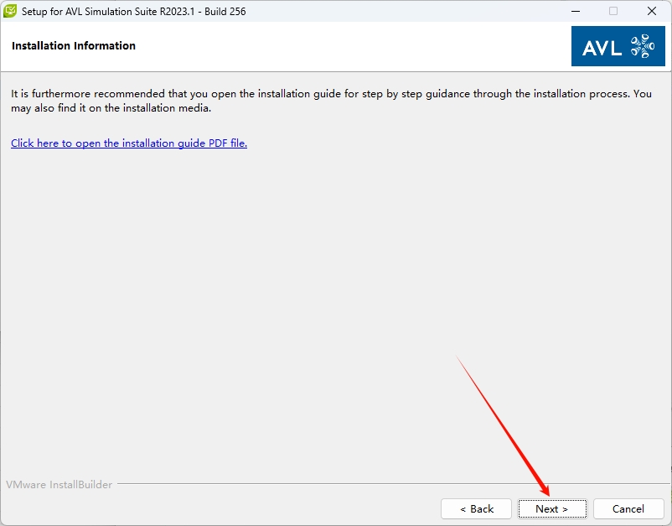Cancel the installation
The width and height of the screenshot is (672, 526).
pos(628,508)
